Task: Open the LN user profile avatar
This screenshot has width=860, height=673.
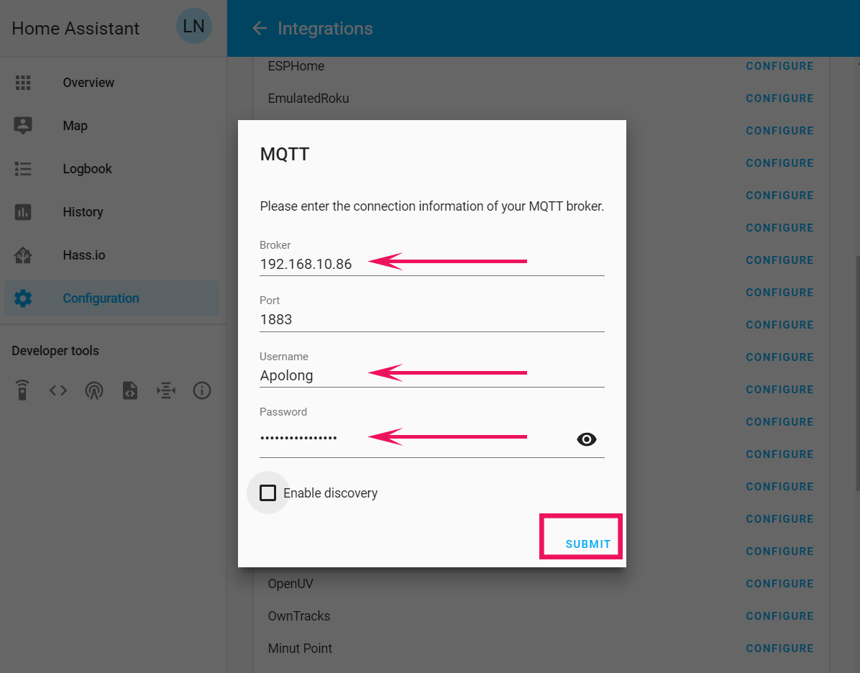Action: [x=193, y=27]
